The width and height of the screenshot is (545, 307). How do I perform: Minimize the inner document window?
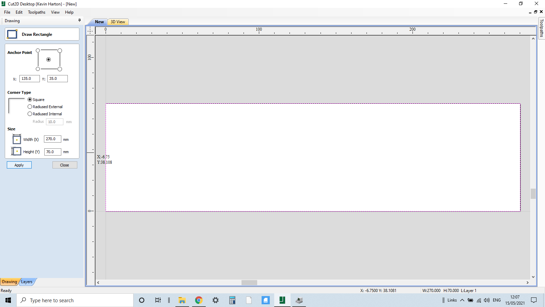530,12
